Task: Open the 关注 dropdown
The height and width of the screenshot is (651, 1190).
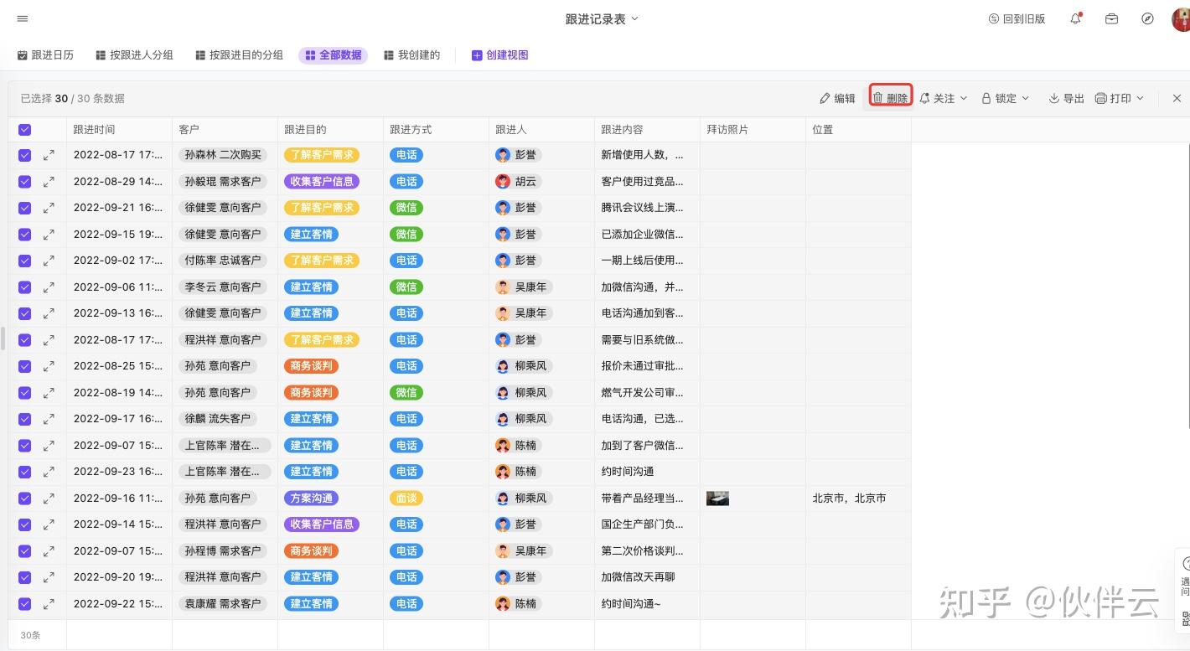Action: click(x=944, y=98)
